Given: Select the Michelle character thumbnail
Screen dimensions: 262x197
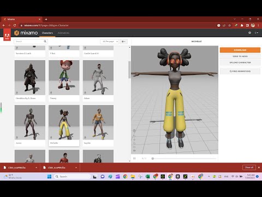Looking at the screenshot, I should click(64, 123).
